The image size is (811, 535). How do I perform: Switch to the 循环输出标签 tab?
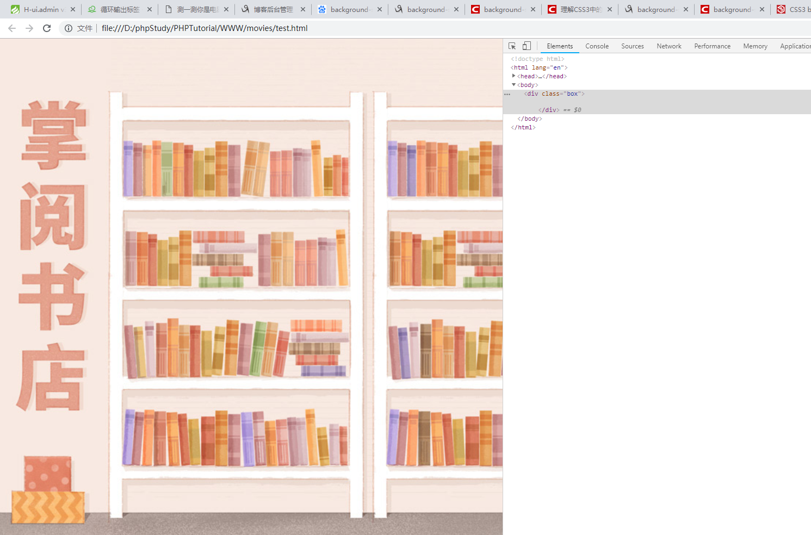[x=120, y=9]
